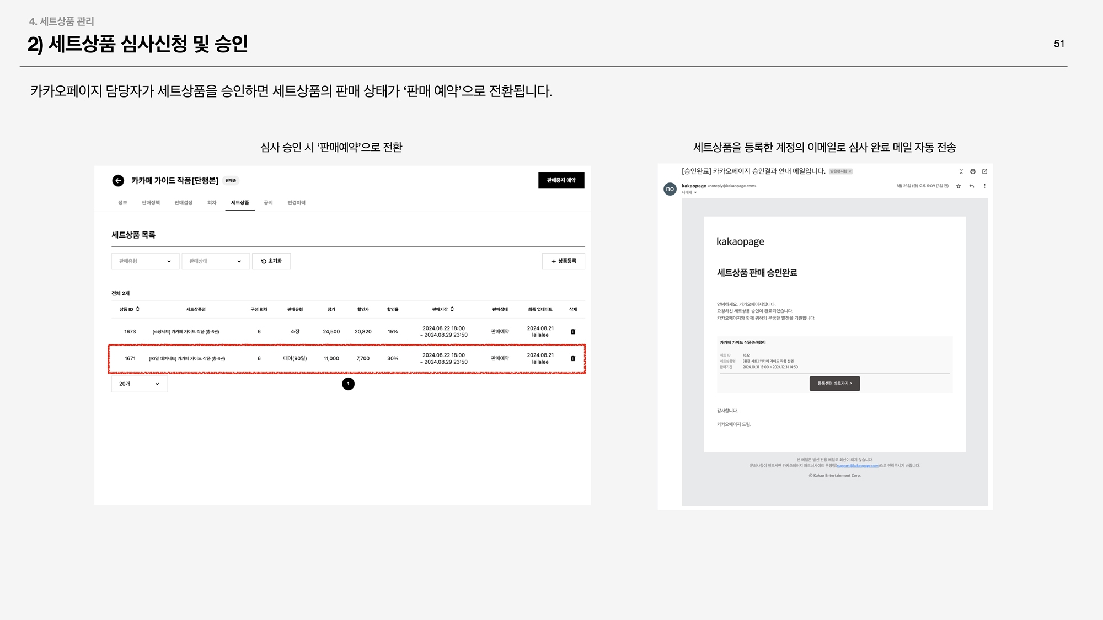Viewport: 1103px width, 620px height.
Task: Switch to the 회차 tab
Action: tap(212, 203)
